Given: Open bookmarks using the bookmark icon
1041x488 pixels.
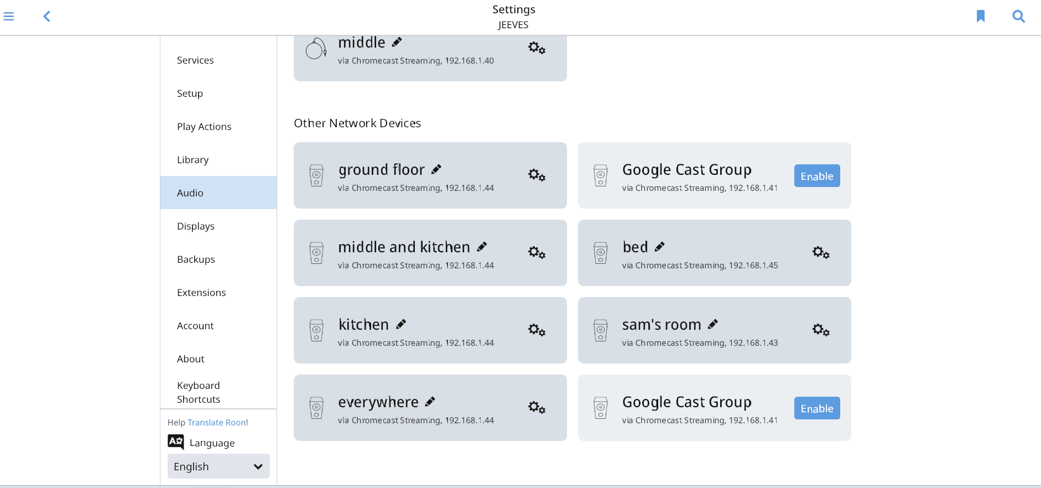Looking at the screenshot, I should pyautogui.click(x=981, y=16).
